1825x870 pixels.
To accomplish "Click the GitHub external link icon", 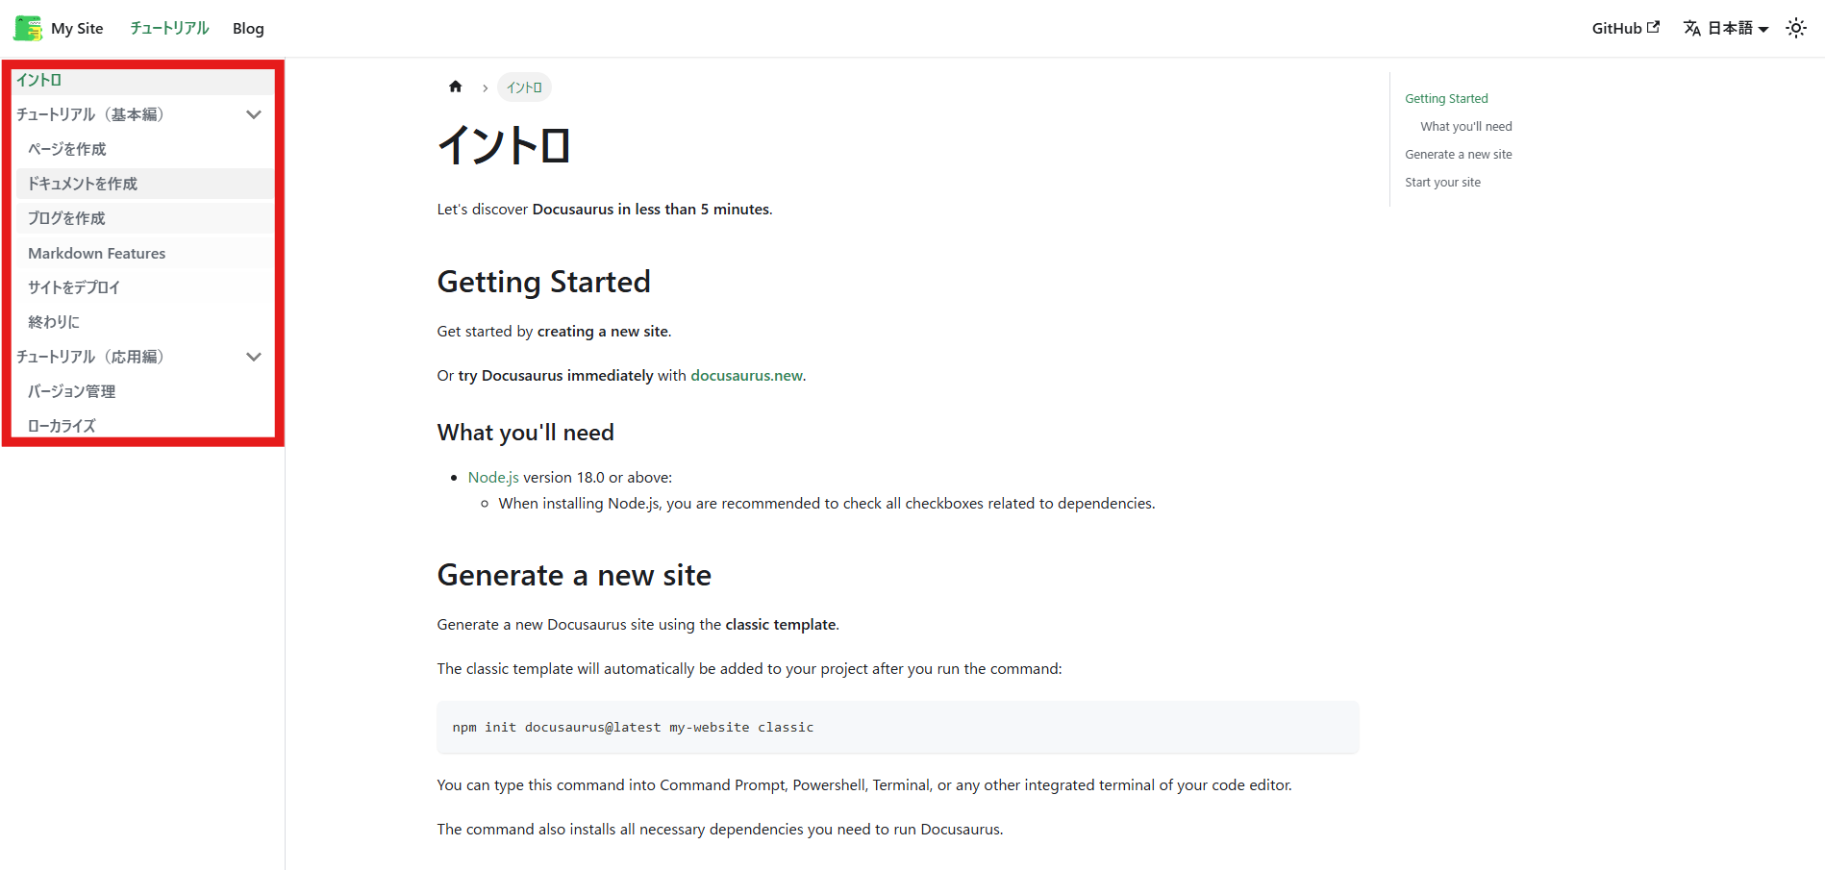I will click(1653, 27).
